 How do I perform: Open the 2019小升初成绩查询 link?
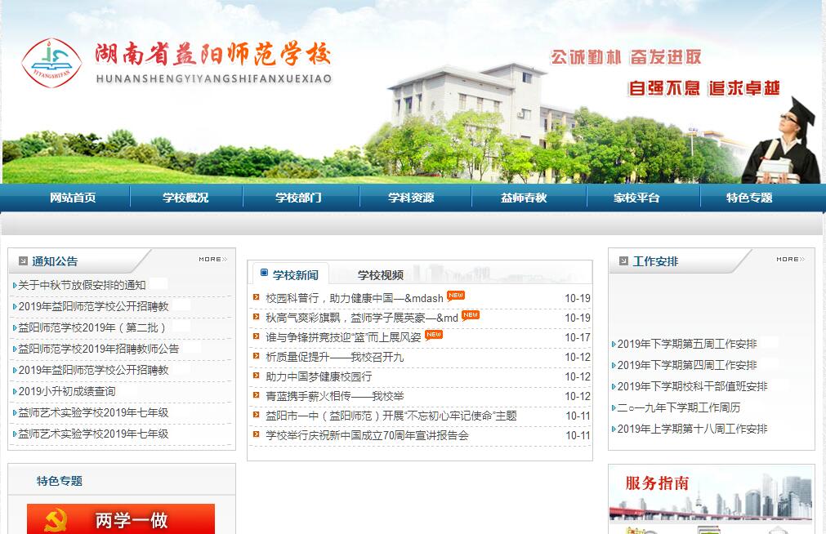tap(67, 391)
